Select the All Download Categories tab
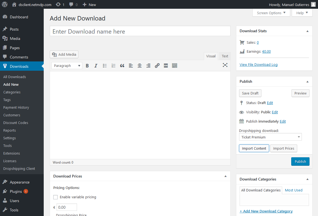This screenshot has width=318, height=216. click(261, 190)
